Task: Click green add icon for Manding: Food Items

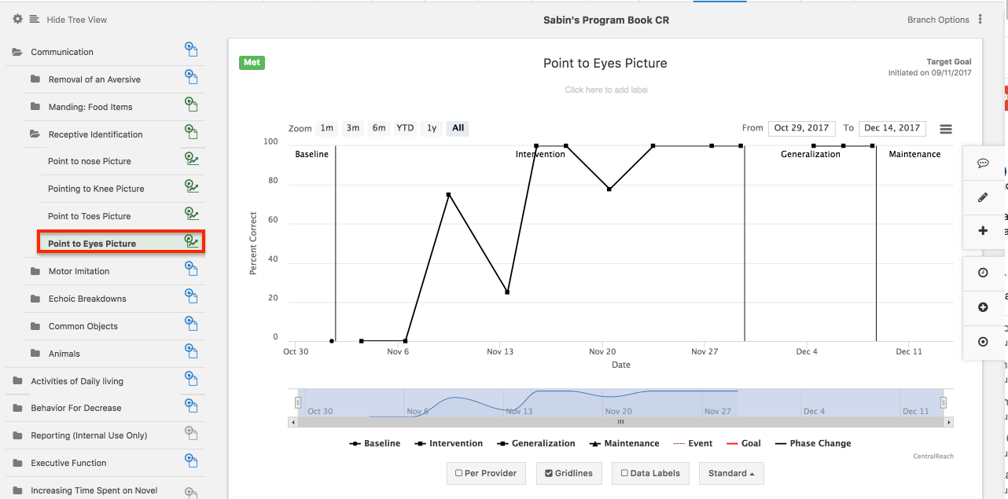Action: click(190, 105)
